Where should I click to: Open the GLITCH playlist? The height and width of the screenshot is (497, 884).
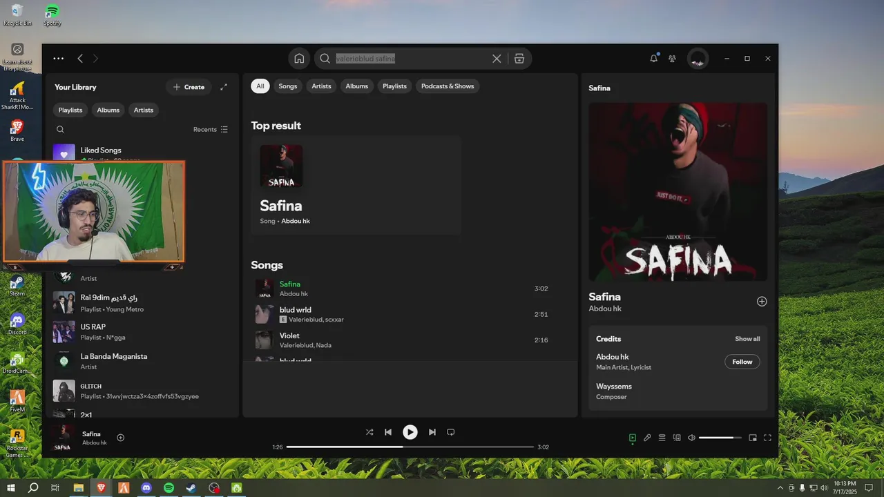pyautogui.click(x=142, y=391)
